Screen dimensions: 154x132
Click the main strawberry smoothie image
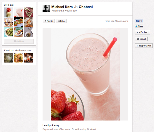[x=85, y=74]
